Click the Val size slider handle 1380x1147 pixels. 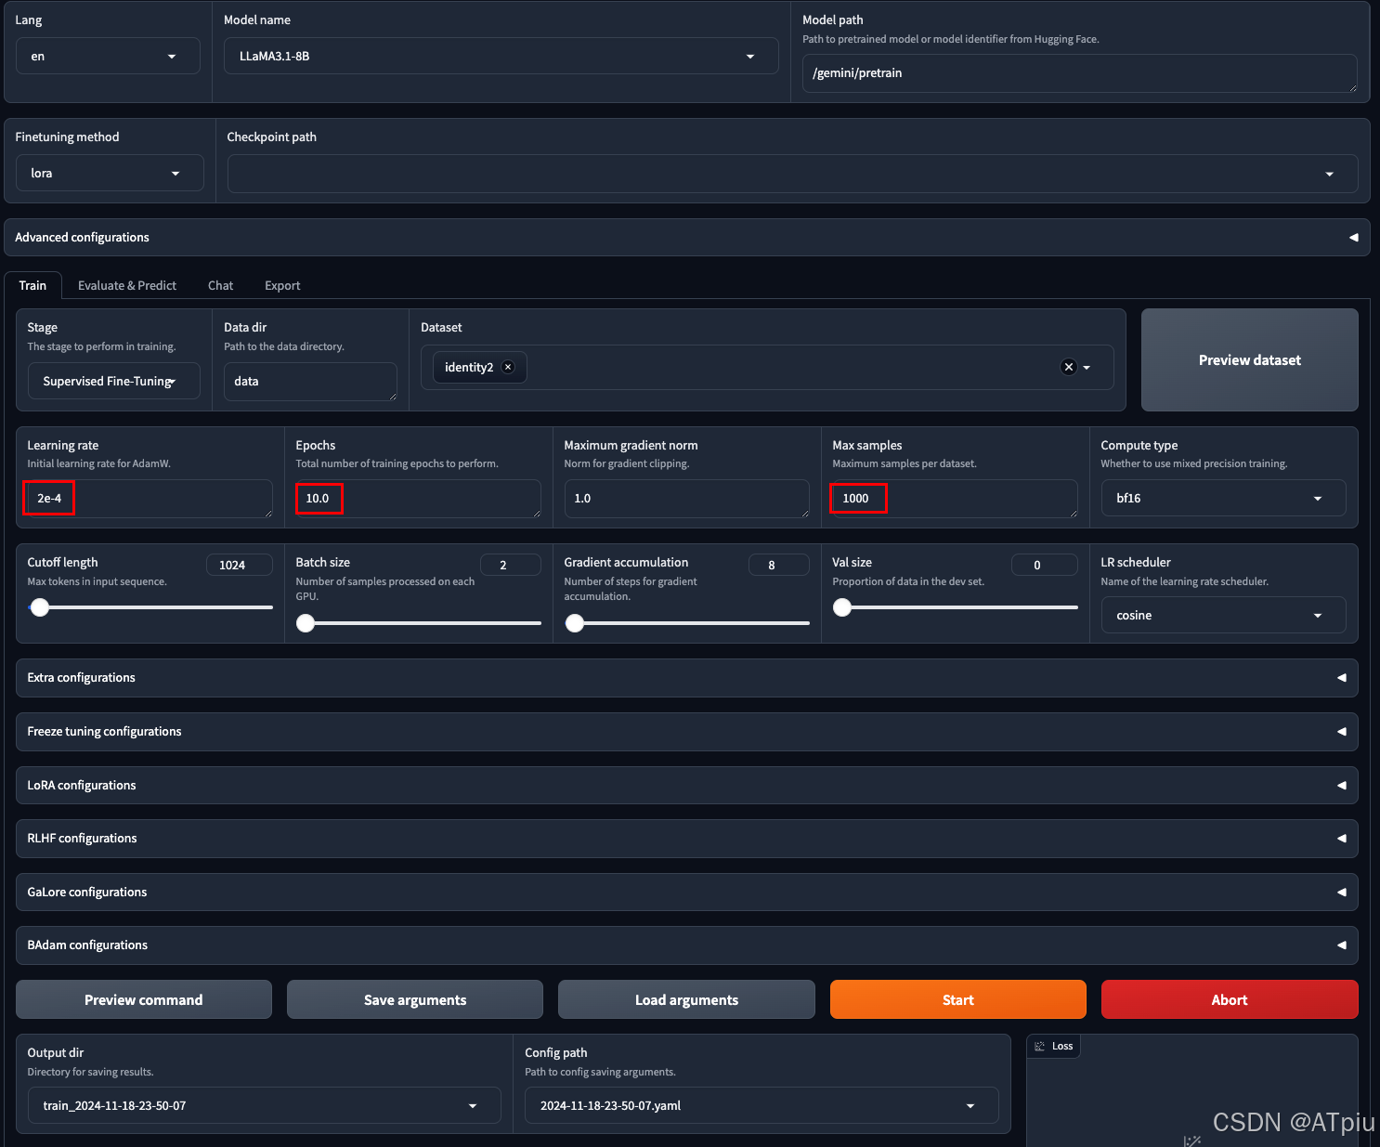842,607
